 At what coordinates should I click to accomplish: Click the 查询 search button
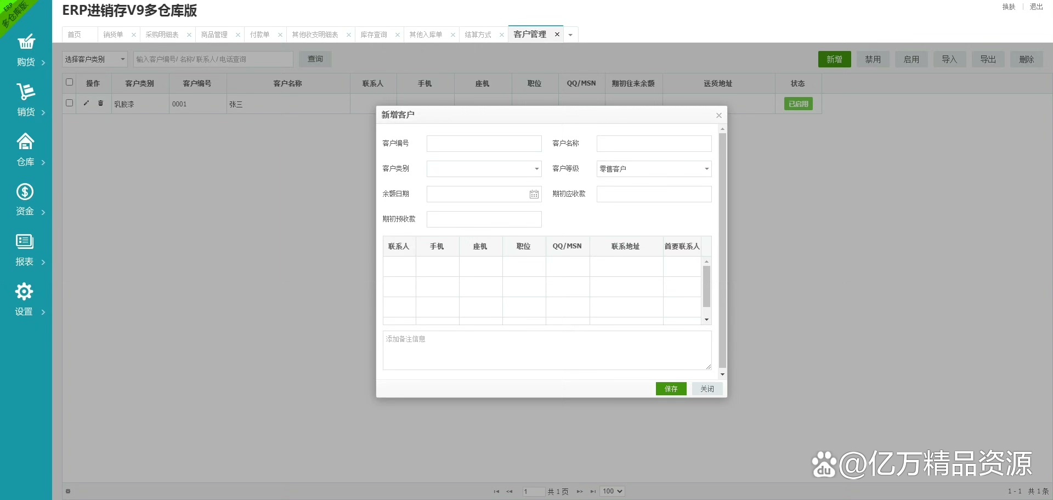(315, 59)
